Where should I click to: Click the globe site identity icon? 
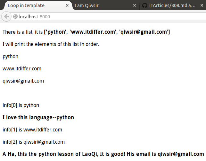pos(16,17)
